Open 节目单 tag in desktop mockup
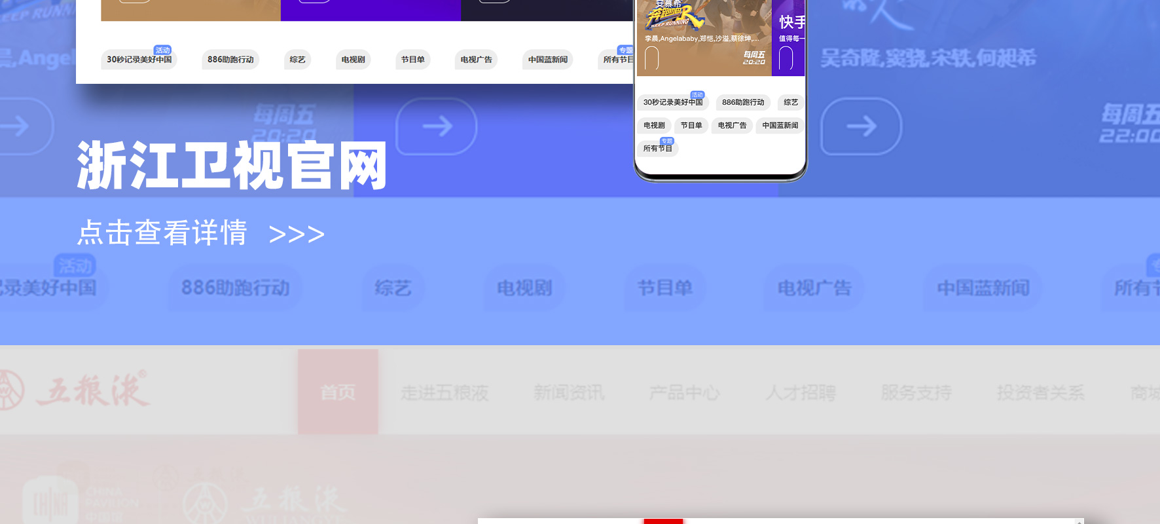The image size is (1160, 524). [x=413, y=60]
